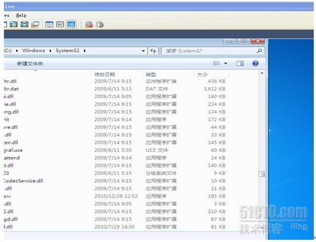Viewport: 316px width, 242px height.
Task: Click the Windows breadcrumb segment
Action: (x=34, y=50)
